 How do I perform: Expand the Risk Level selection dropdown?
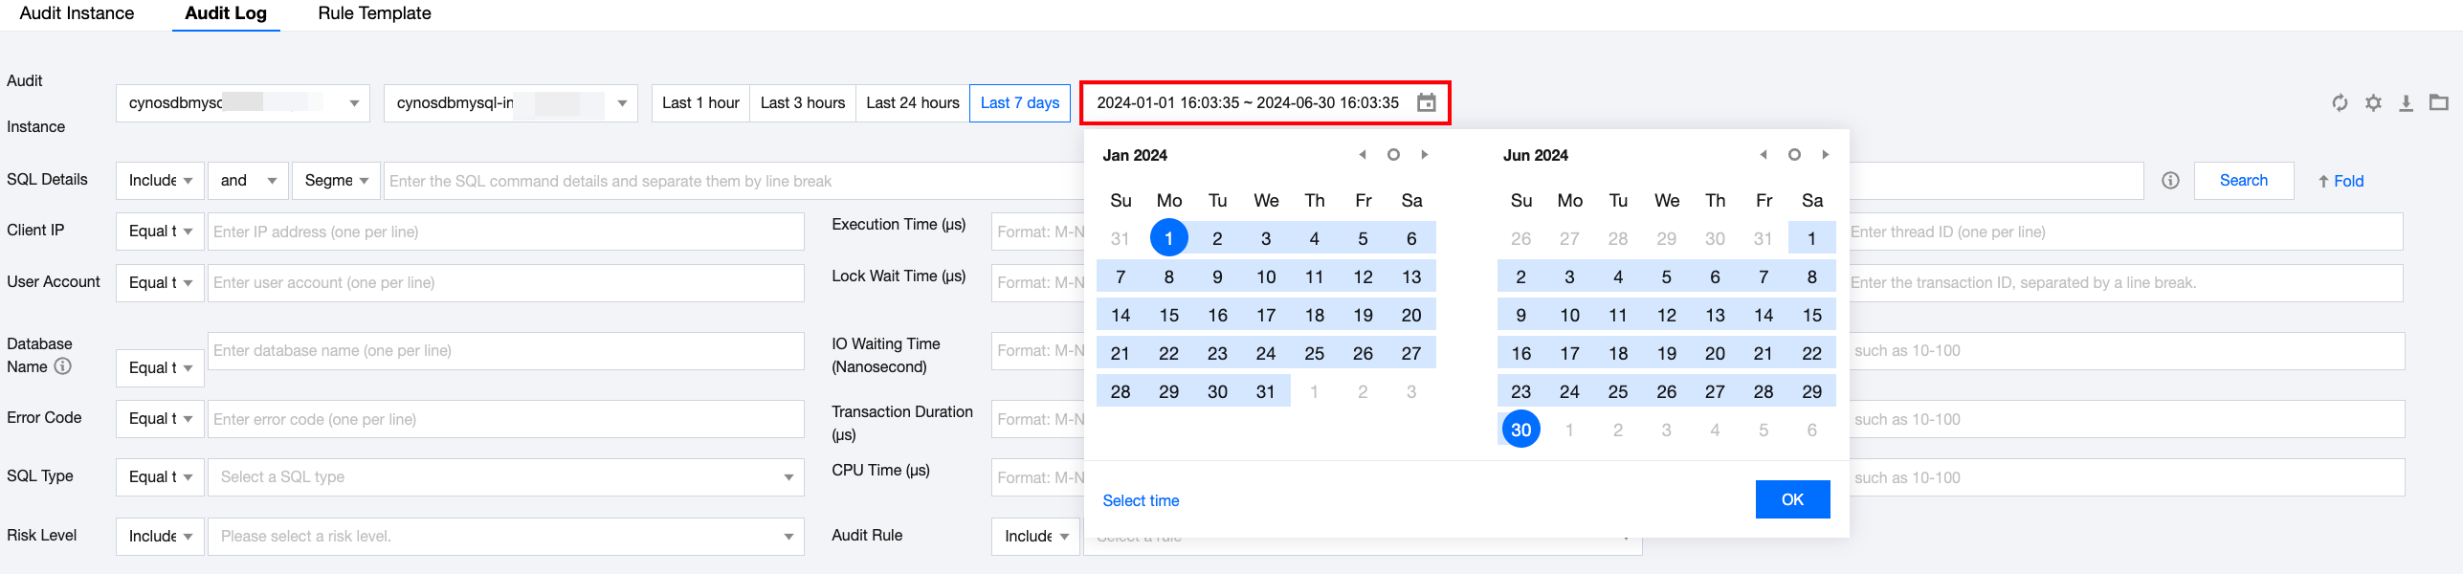pyautogui.click(x=505, y=537)
